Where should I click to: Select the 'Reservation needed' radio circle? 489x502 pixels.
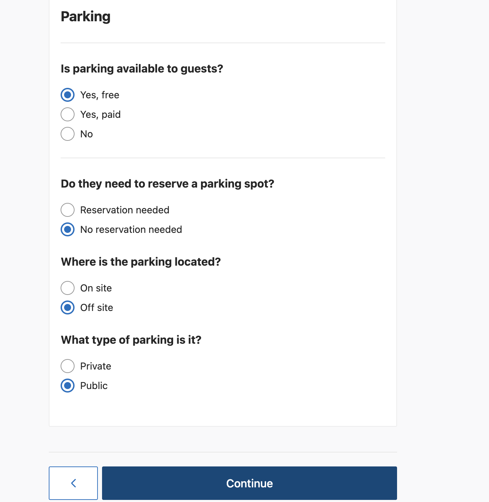click(68, 210)
